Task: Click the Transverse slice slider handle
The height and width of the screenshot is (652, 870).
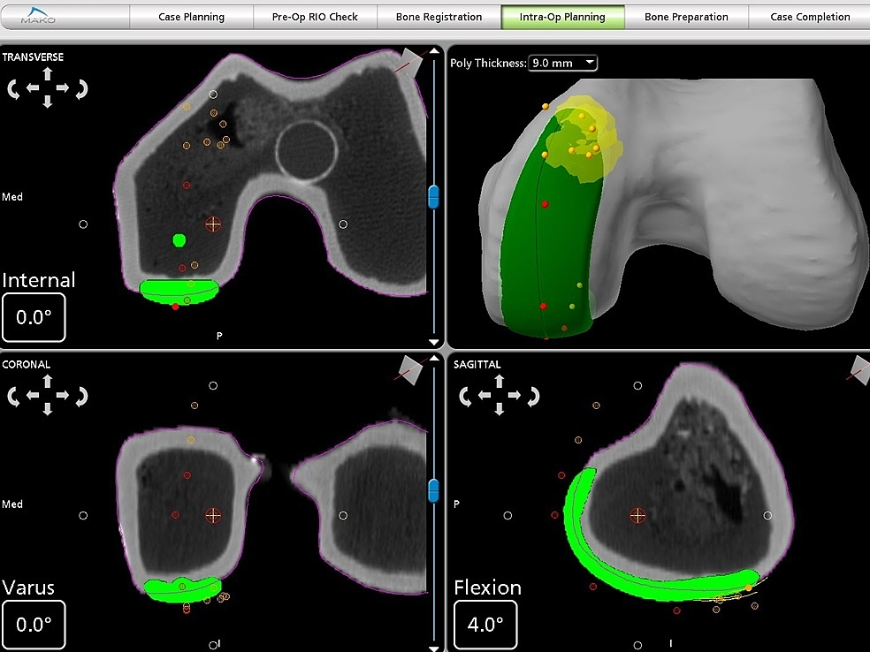Action: point(433,196)
